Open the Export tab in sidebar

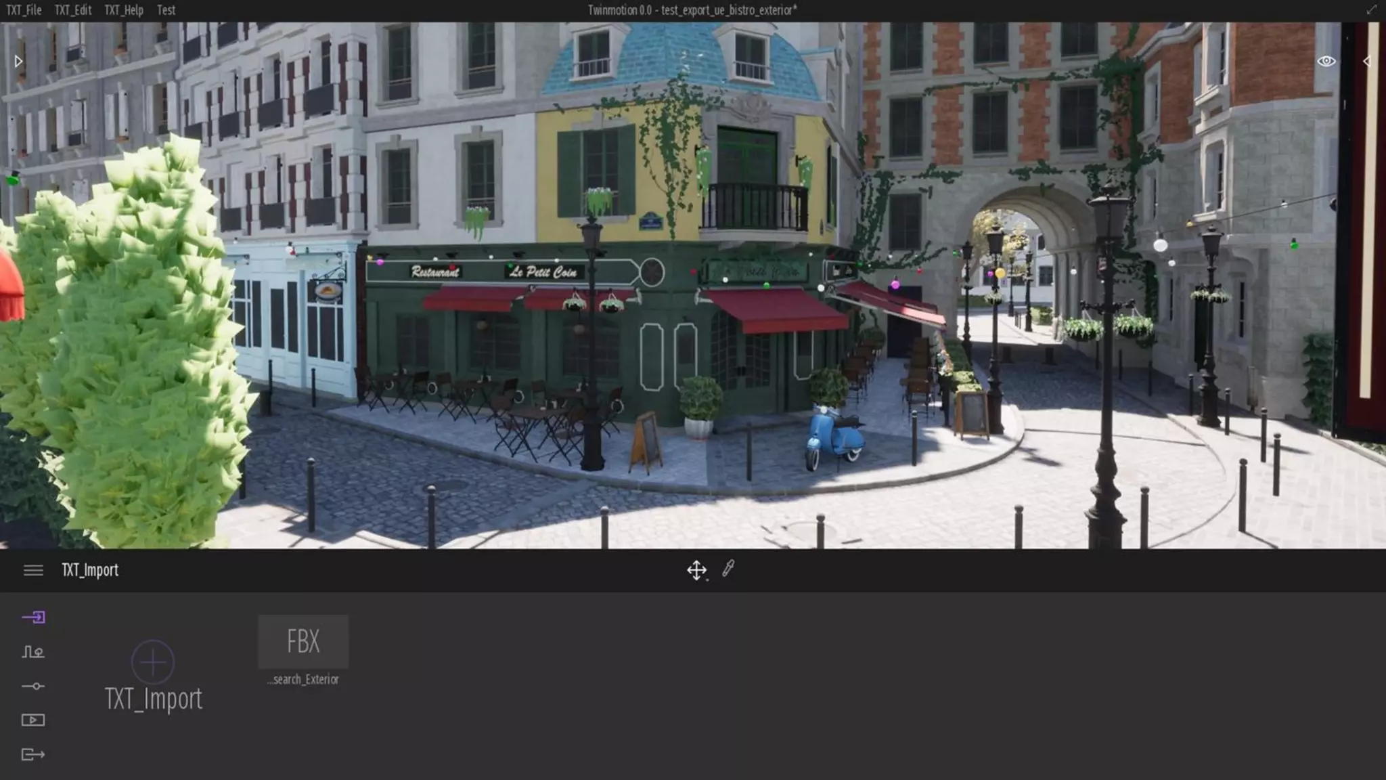tap(33, 754)
